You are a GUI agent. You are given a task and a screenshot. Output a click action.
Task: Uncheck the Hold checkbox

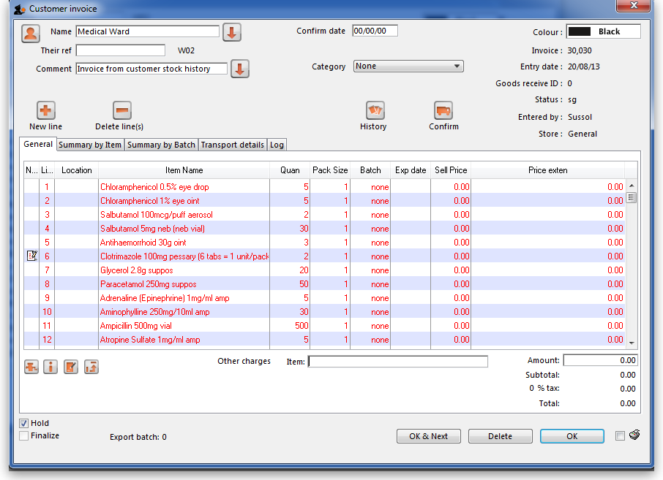[x=24, y=423]
